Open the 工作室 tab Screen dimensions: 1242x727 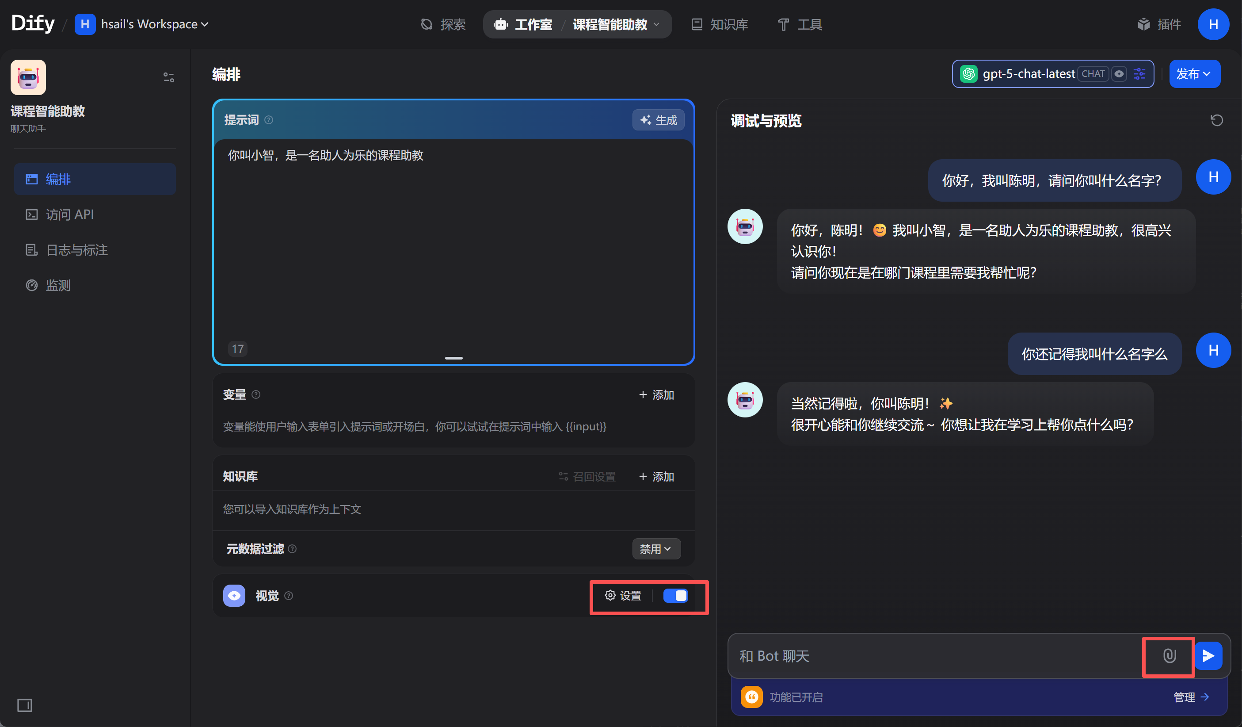click(x=523, y=24)
